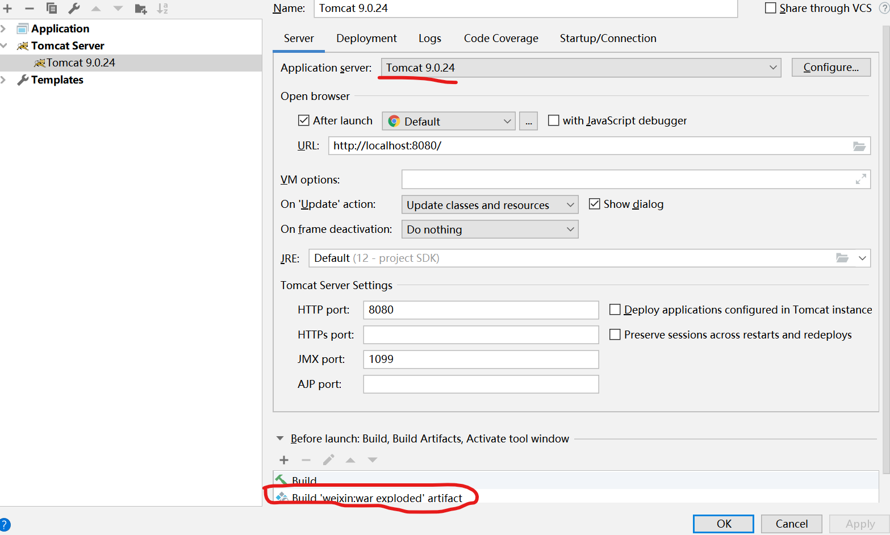Expand the Templates tree node
This screenshot has height=535, width=890.
pos(3,80)
